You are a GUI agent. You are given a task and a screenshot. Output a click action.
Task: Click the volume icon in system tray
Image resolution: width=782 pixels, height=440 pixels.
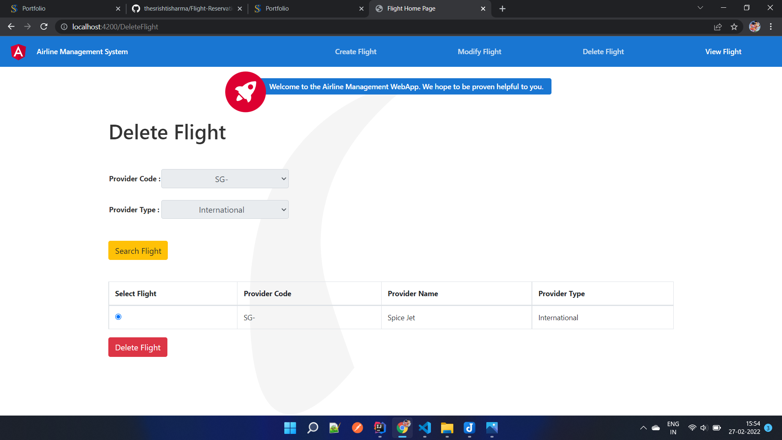pyautogui.click(x=704, y=428)
